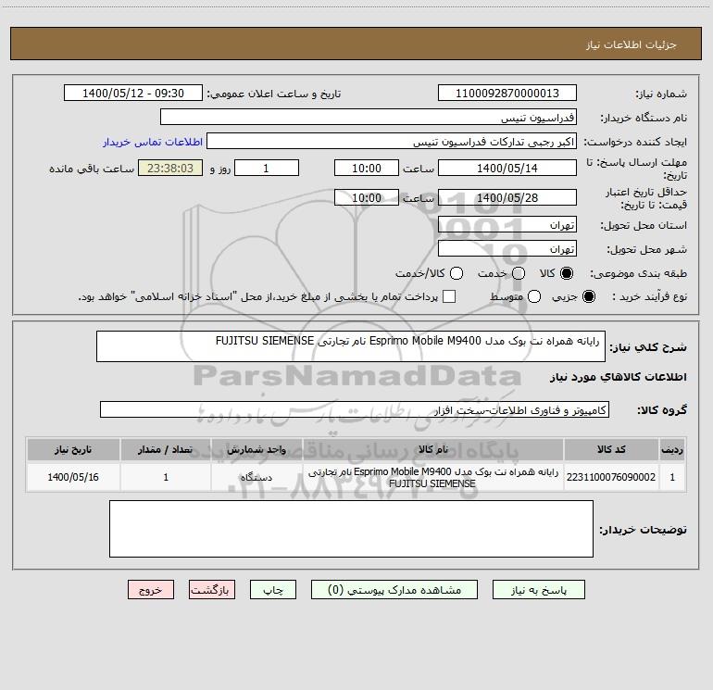Screen dimensions: 713x690
Task: Click the buyer name field فدراسیون تنیس
Action: tap(369, 118)
